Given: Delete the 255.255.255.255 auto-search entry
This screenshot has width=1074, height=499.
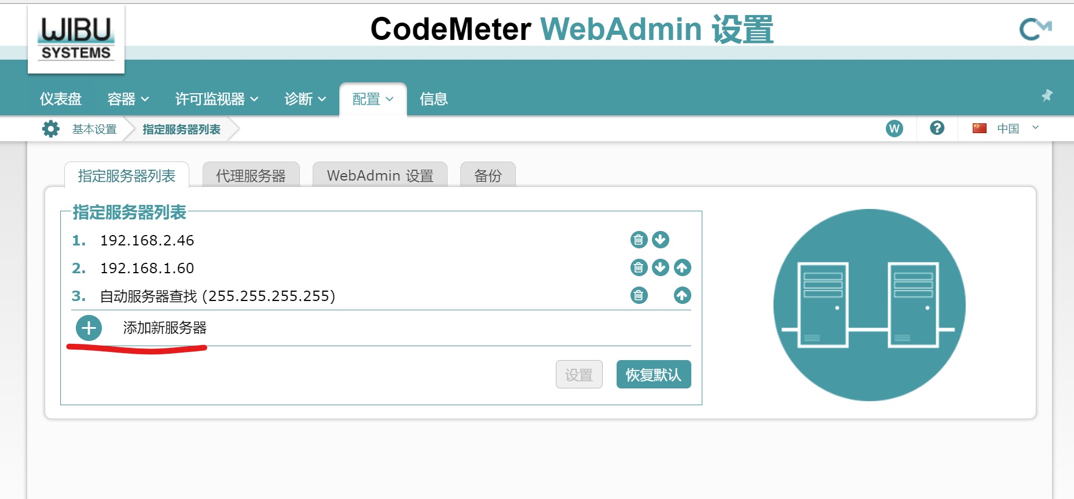Looking at the screenshot, I should point(639,296).
